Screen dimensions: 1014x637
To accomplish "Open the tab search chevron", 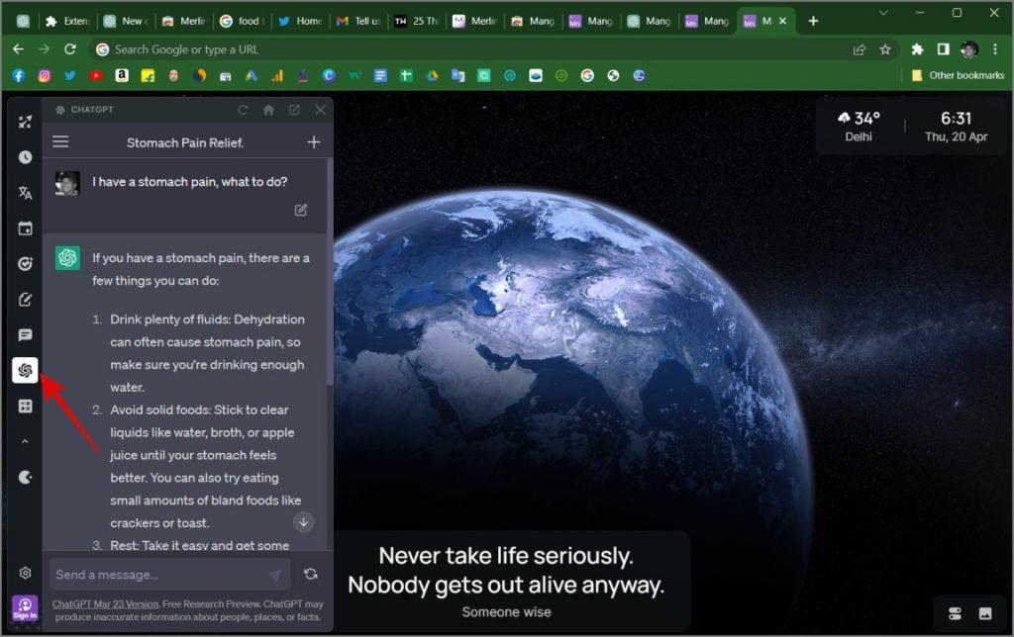I will (x=883, y=13).
